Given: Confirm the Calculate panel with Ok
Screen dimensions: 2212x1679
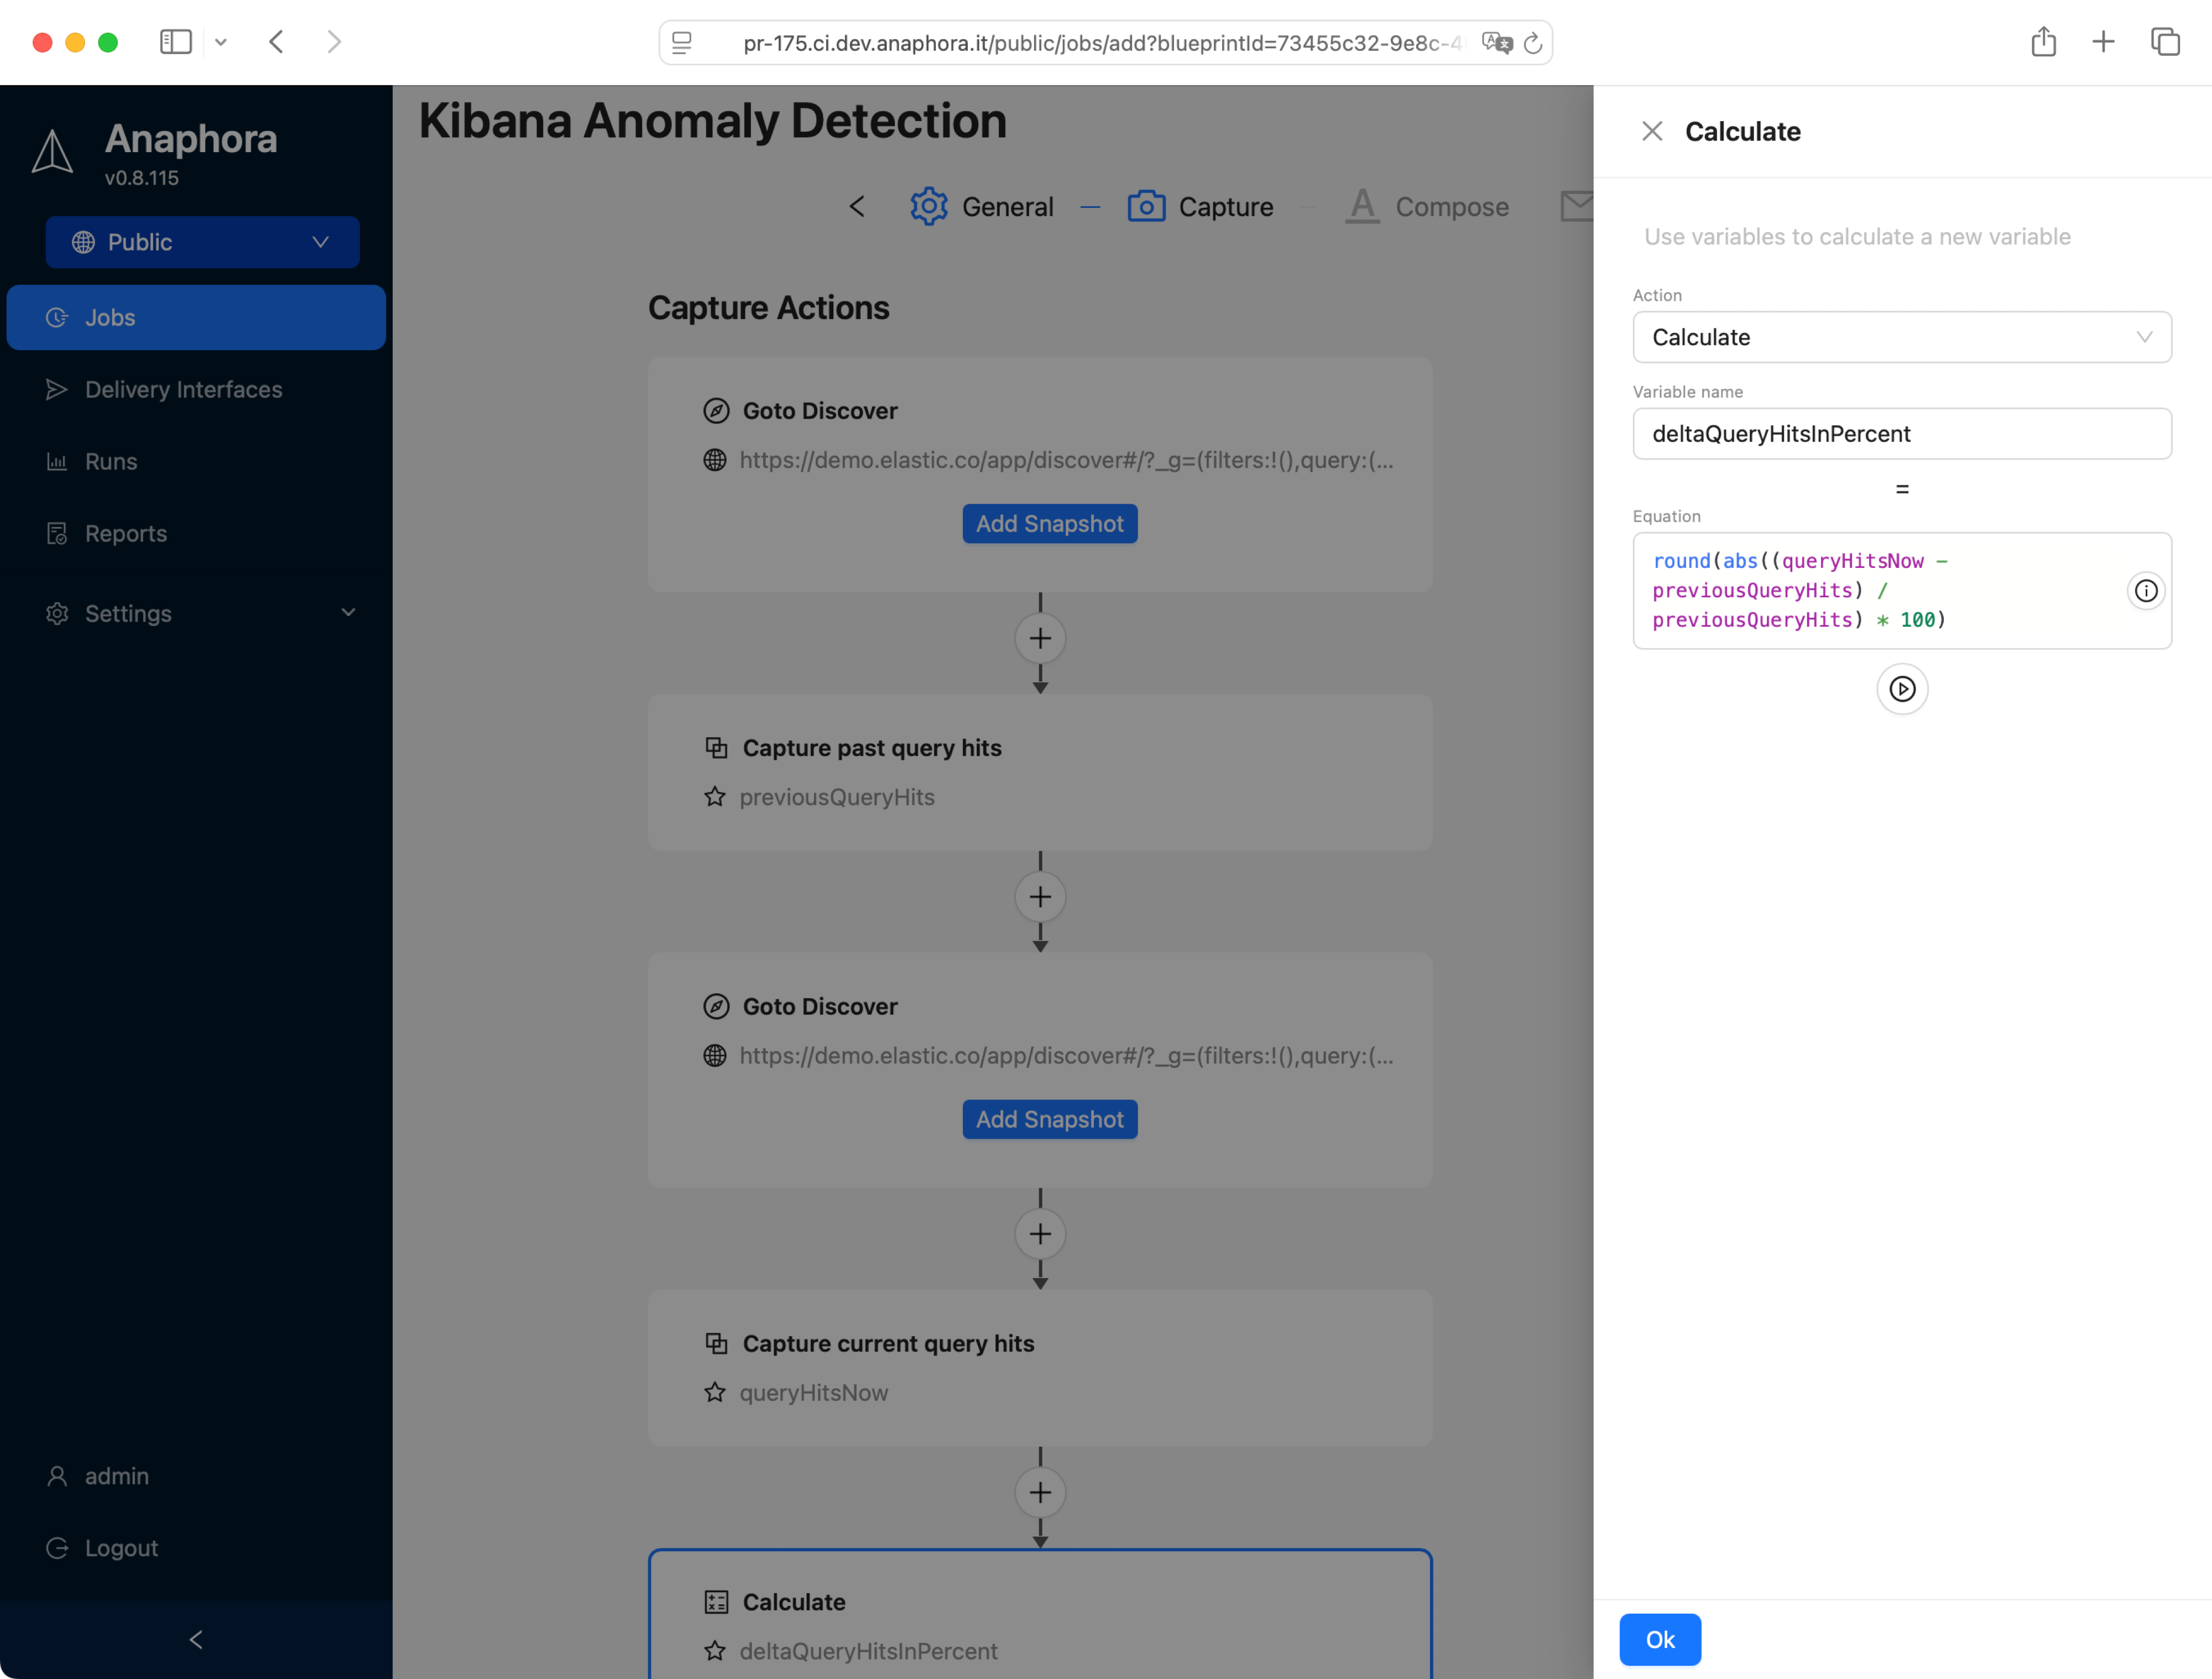Looking at the screenshot, I should click(x=1659, y=1639).
